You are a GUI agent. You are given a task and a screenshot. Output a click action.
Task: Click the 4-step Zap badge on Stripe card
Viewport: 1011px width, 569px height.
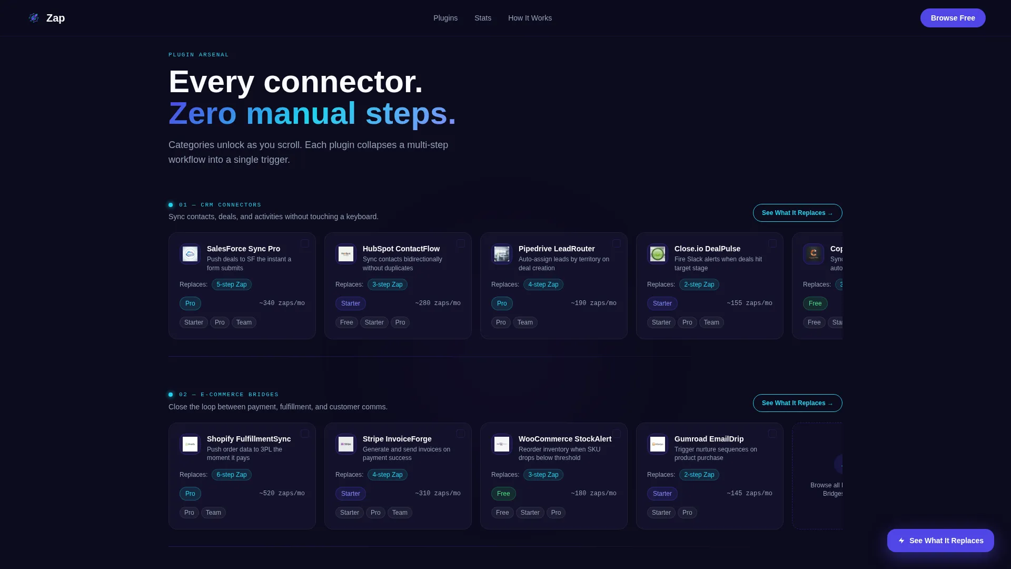pos(388,475)
